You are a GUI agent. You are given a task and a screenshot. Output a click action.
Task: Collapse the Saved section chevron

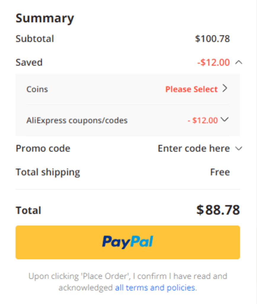[x=239, y=62]
